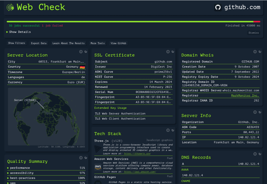This screenshot has width=267, height=184.
Task: Click the ASN Code value AS36459
Action: tap(253, 127)
